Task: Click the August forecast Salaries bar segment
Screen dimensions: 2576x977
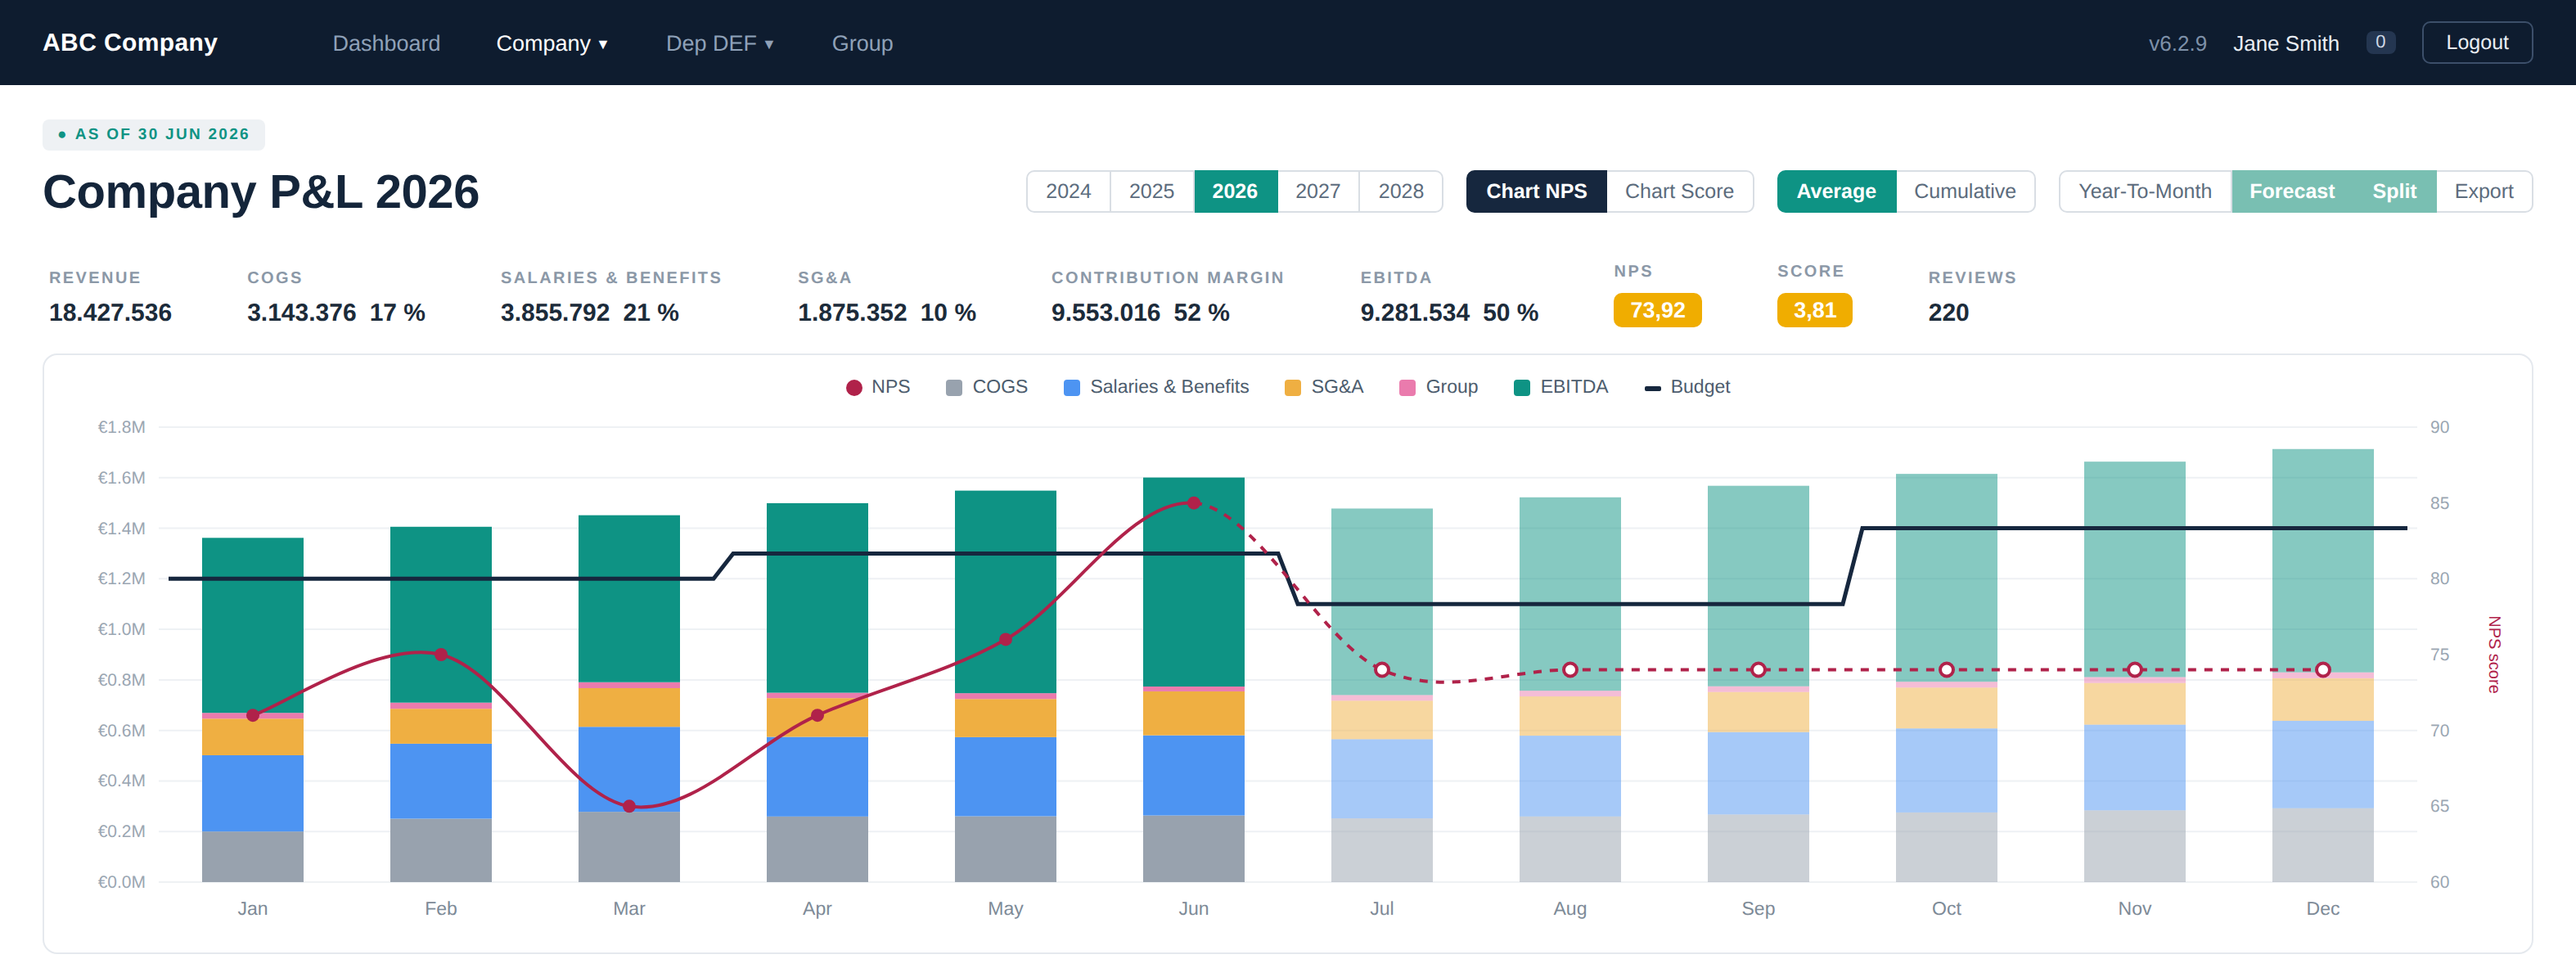Action: (x=1570, y=776)
